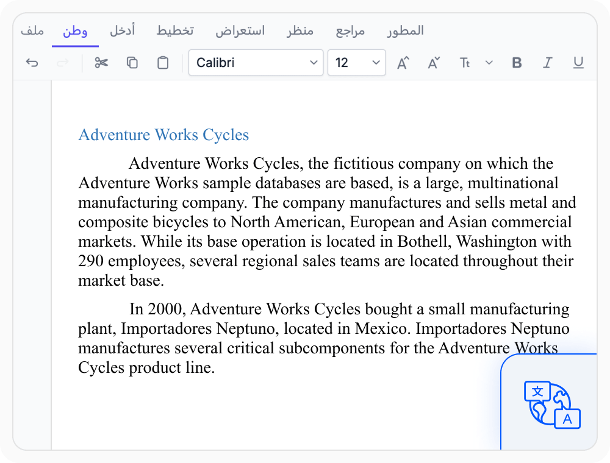This screenshot has height=463, width=610.
Task: Open the تخطيط tab
Action: [x=175, y=30]
